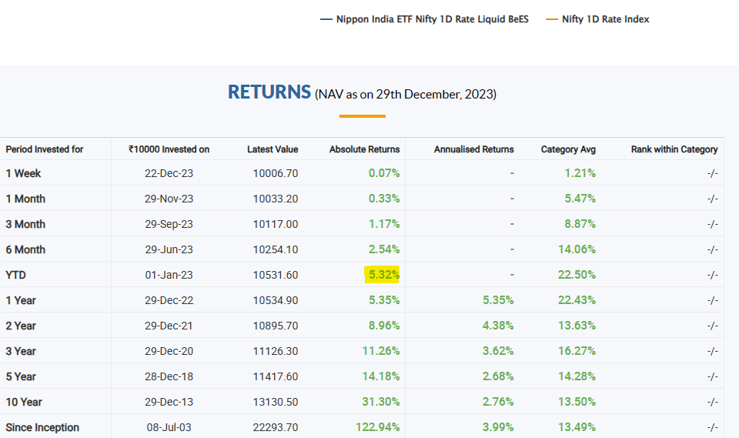This screenshot has height=438, width=739.
Task: Click the RETURNS section heading
Action: point(269,92)
